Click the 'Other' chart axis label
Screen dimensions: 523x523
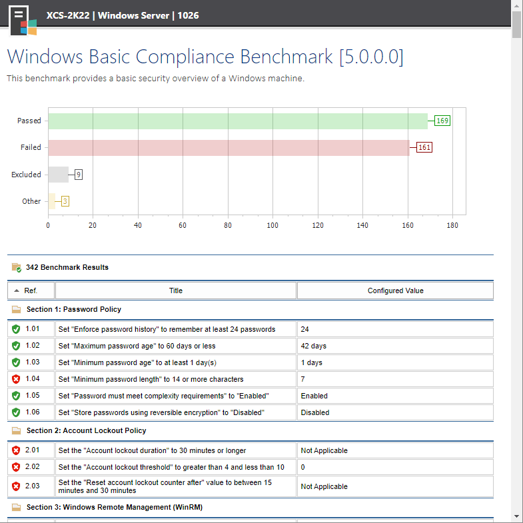tap(31, 201)
